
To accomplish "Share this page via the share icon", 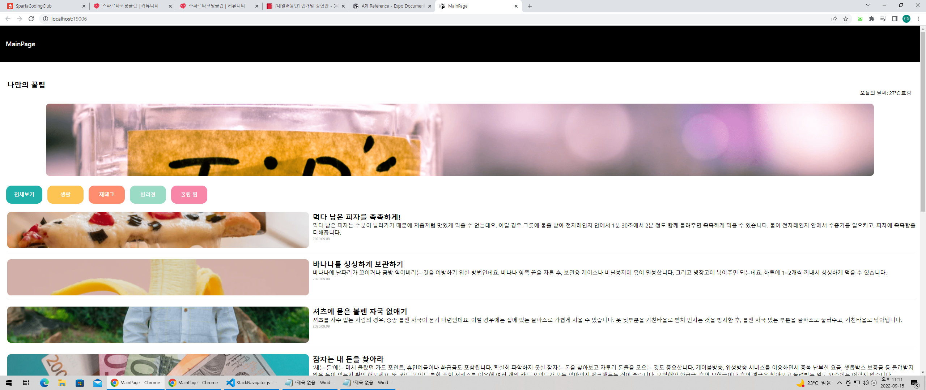I will [x=834, y=19].
